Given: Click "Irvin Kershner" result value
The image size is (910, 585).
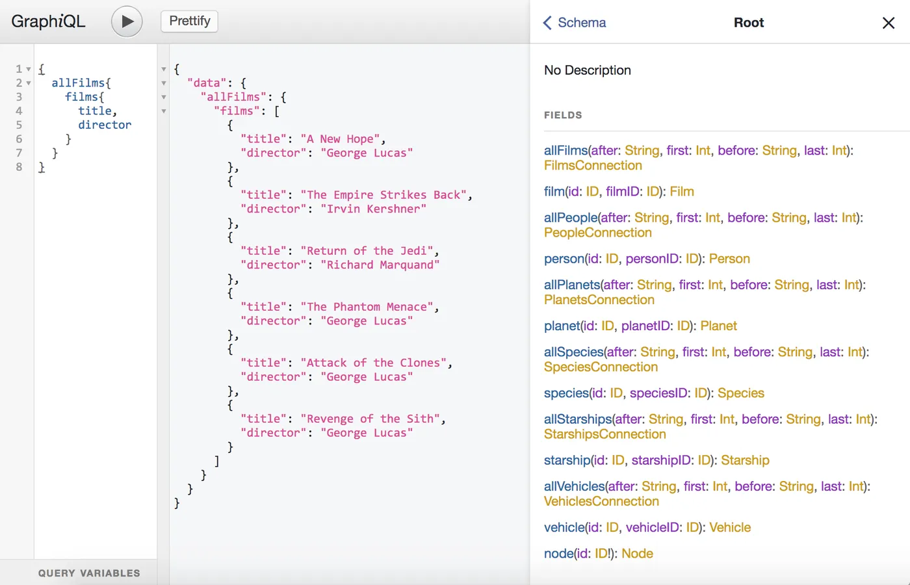Looking at the screenshot, I should [373, 209].
